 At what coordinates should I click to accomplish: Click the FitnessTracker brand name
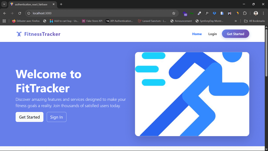pos(42,34)
